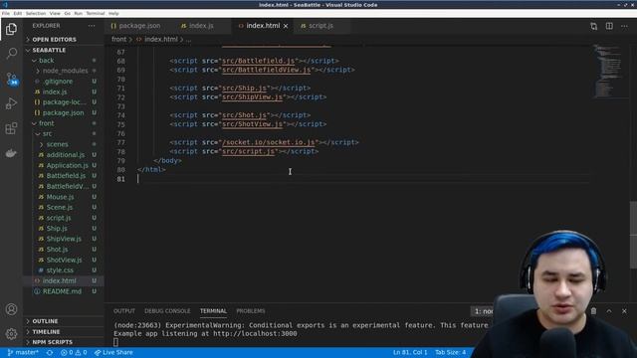Open the Explorer view in activity bar

[11, 29]
